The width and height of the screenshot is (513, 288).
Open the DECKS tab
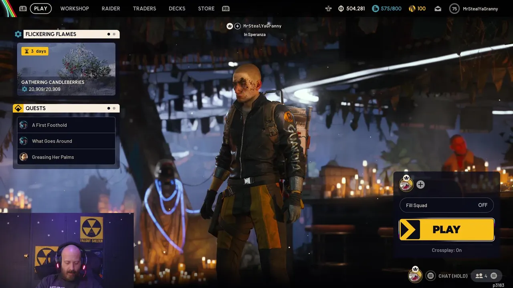click(x=177, y=8)
